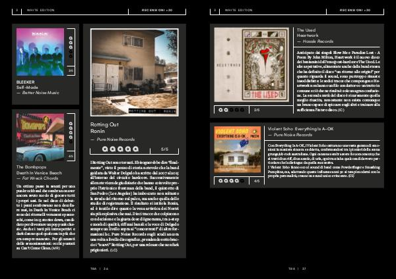Image resolution: width=396 pixels, height=279 pixels.
Task: Click the TBA 36 page footer
Action: click(100, 268)
